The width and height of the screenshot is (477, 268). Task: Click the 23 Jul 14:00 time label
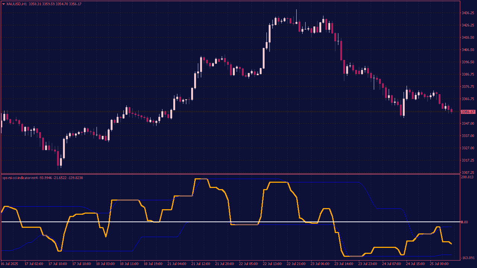pyautogui.click(x=344, y=264)
